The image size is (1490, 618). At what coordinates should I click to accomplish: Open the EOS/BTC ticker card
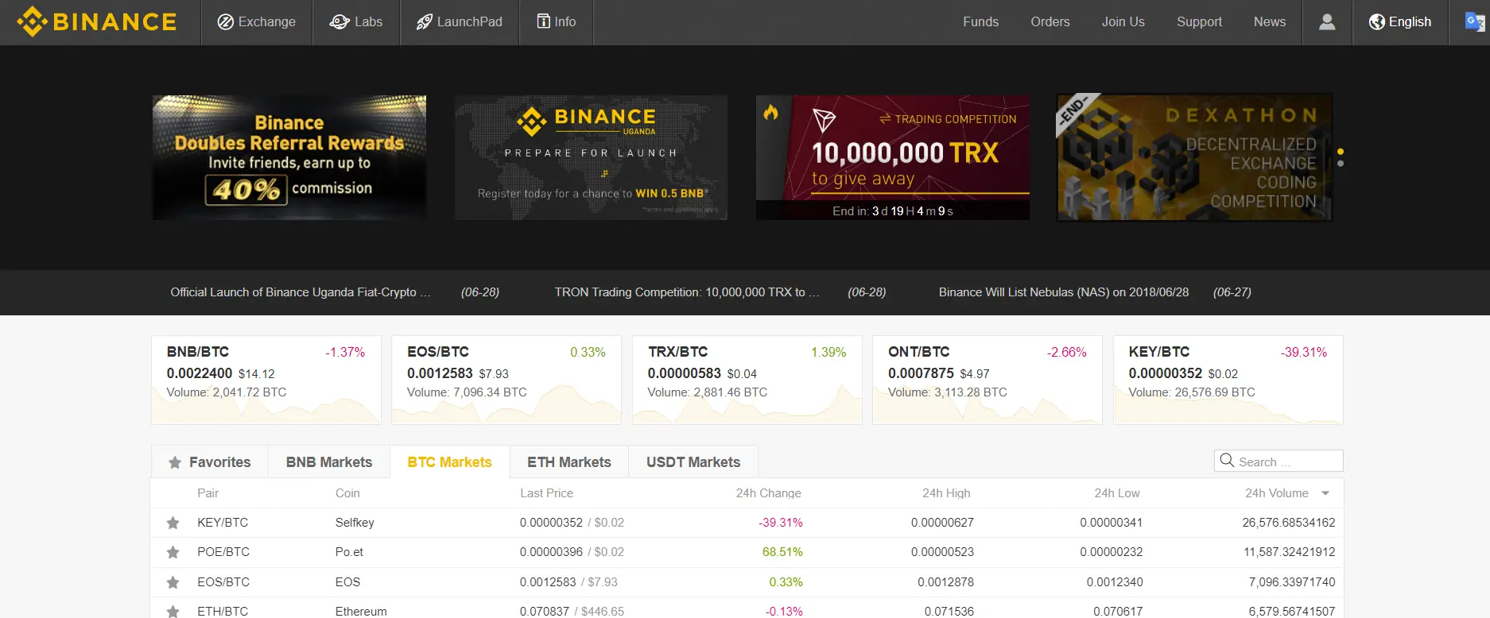click(x=506, y=380)
